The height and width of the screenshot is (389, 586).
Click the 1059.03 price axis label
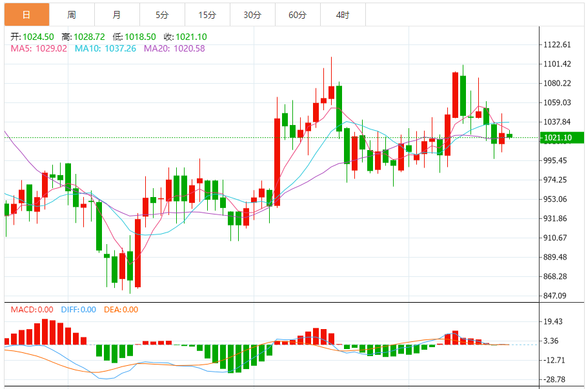[x=557, y=102]
